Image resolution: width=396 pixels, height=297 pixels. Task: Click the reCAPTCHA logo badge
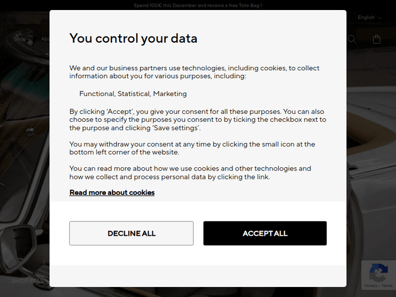378,272
